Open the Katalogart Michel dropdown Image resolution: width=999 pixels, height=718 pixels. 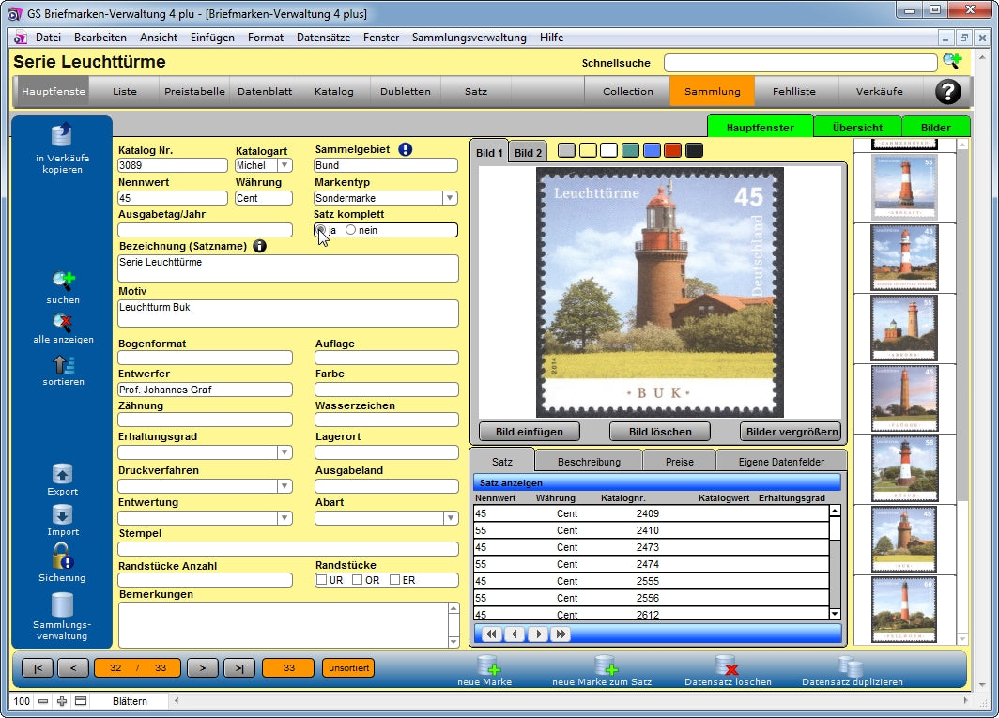pyautogui.click(x=284, y=166)
